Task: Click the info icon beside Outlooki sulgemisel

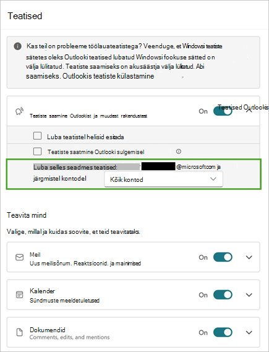Action: click(179, 152)
